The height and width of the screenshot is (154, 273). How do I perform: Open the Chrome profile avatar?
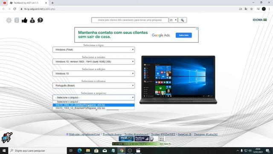point(264,9)
